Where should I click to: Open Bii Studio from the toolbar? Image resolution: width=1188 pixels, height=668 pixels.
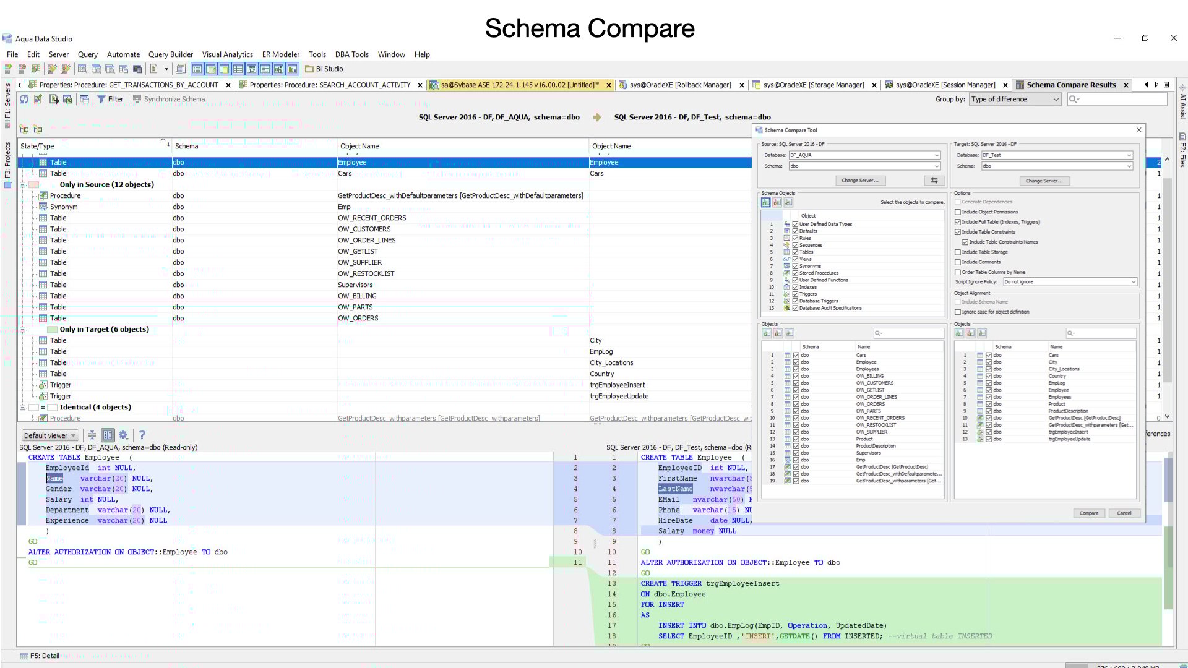(324, 69)
